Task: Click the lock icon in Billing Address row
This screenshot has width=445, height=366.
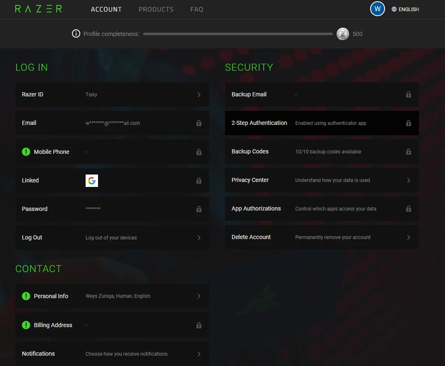Action: coord(199,325)
